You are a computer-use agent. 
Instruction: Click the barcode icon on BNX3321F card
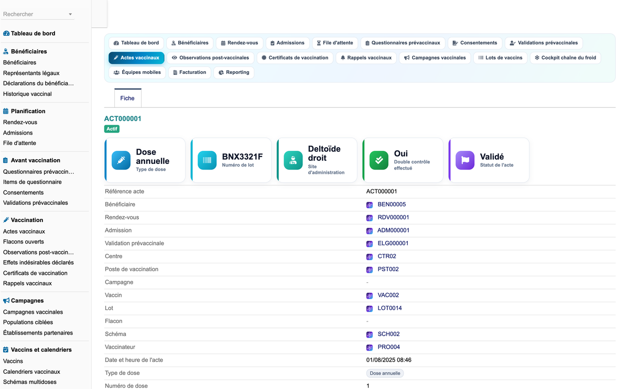[x=207, y=160]
